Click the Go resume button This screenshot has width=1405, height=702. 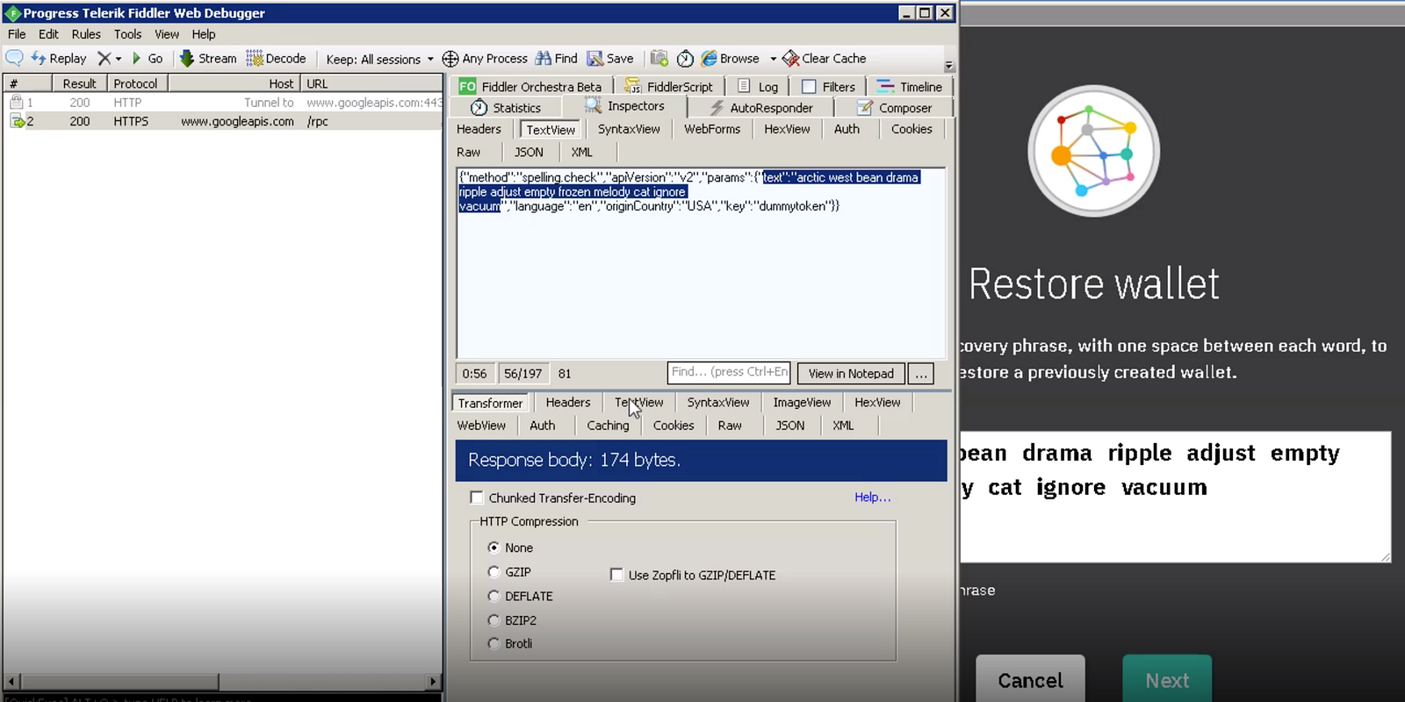(147, 58)
